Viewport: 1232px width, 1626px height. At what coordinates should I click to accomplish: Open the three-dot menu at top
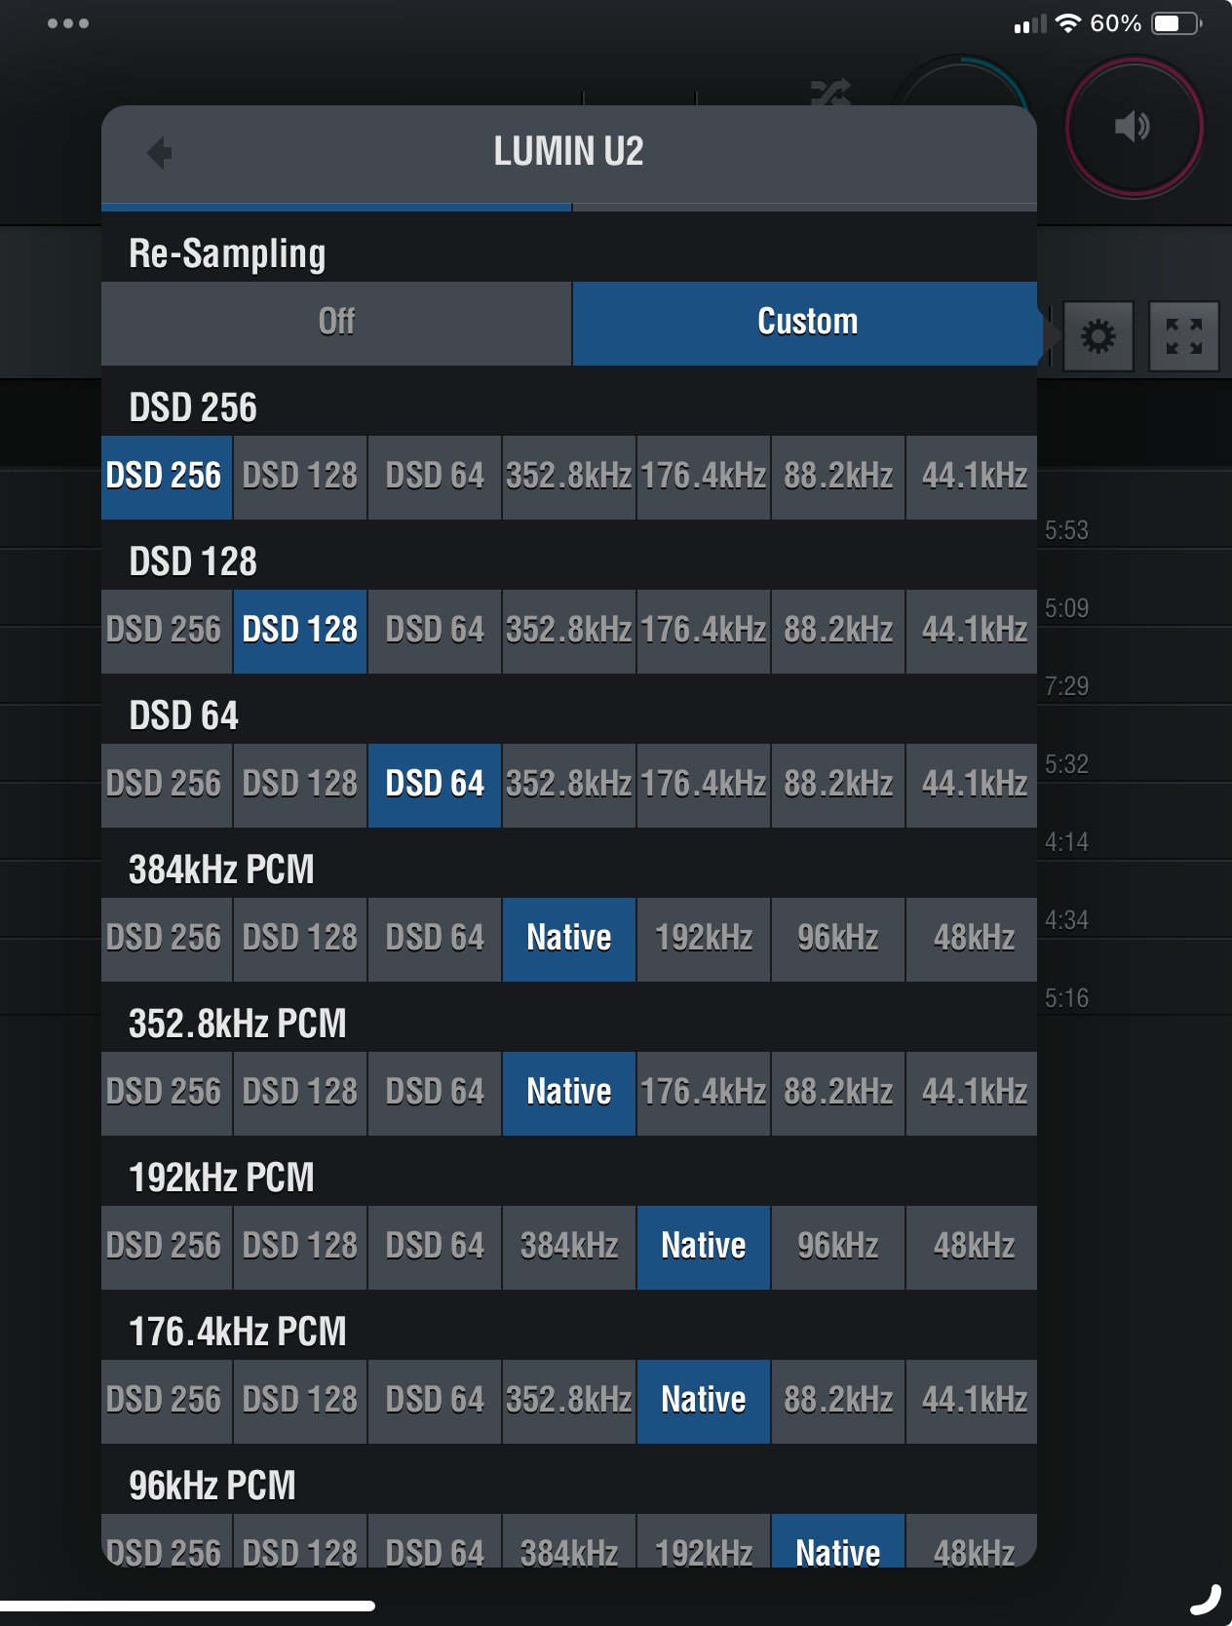click(x=68, y=23)
